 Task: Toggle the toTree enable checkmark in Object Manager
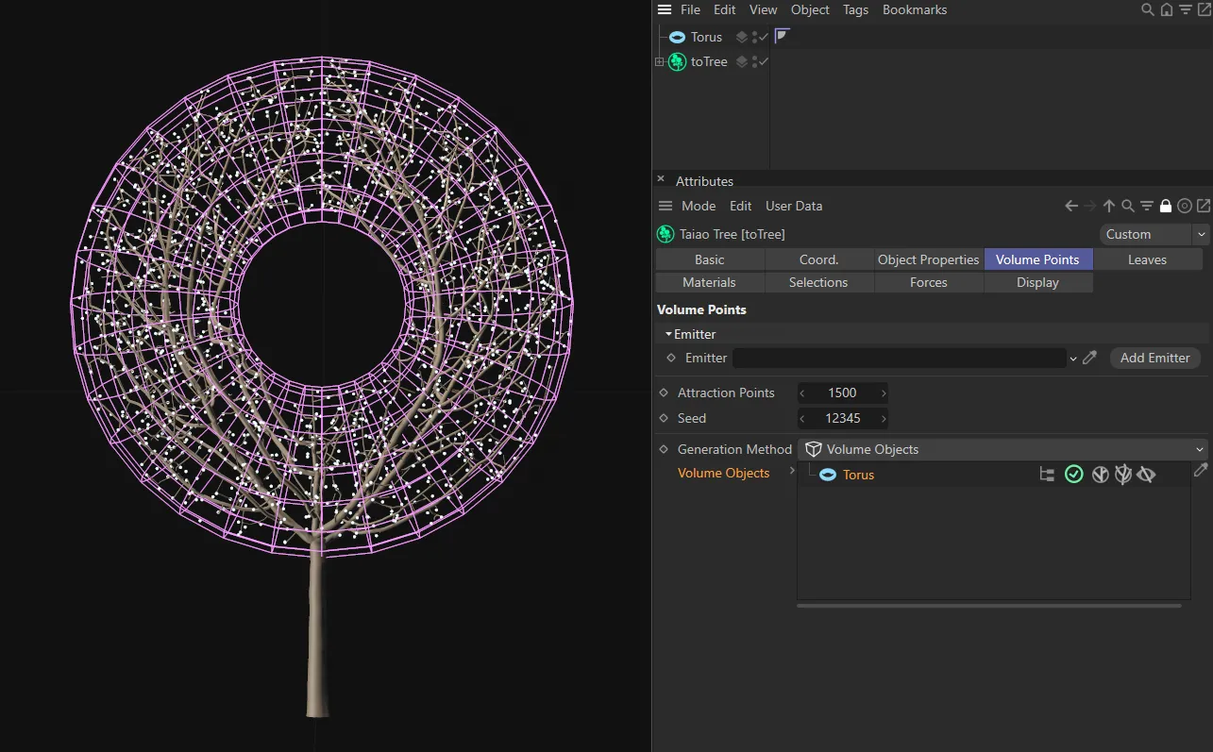coord(764,61)
